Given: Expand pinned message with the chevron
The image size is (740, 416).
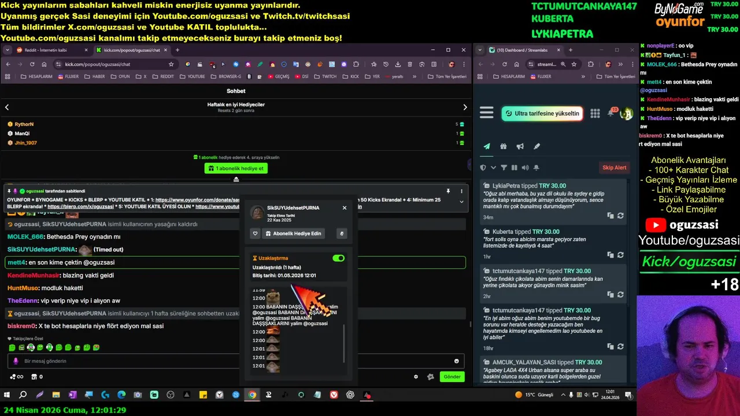Looking at the screenshot, I should (461, 202).
